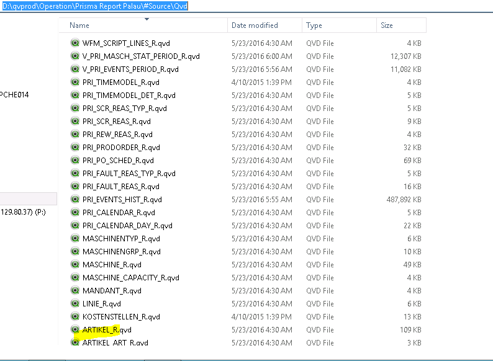Click the 5/23/2016 6:00 AM date cell
493x361 pixels.
[262, 56]
